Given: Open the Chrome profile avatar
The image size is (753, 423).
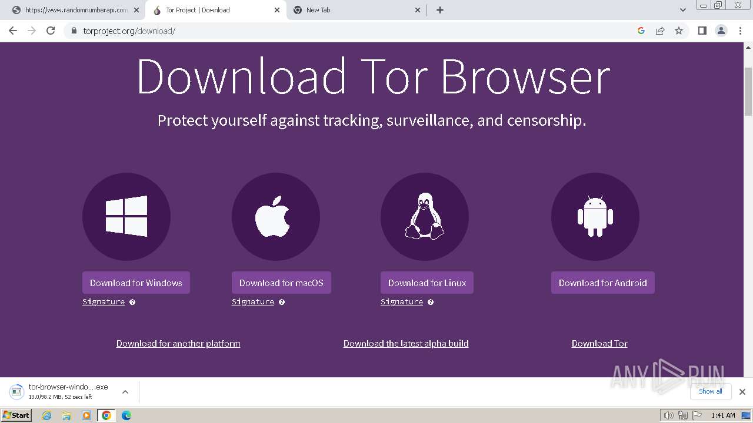Looking at the screenshot, I should click(721, 31).
